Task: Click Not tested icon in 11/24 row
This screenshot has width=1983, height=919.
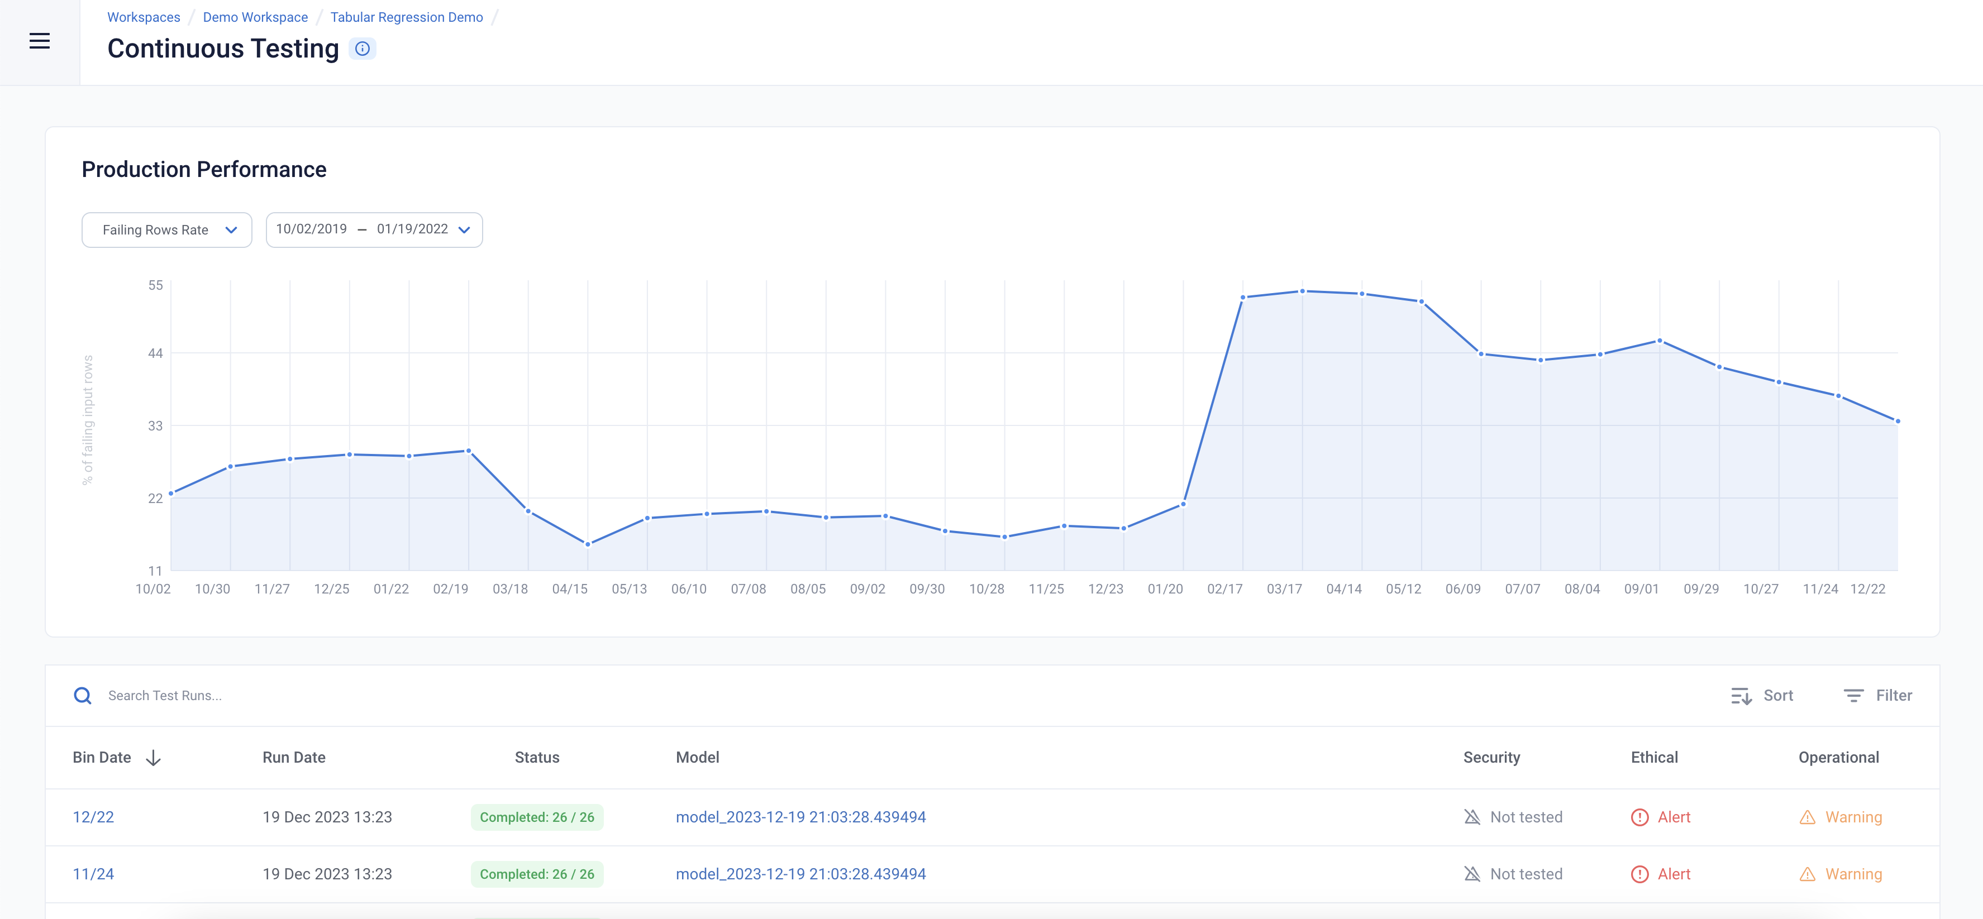Action: click(1472, 874)
